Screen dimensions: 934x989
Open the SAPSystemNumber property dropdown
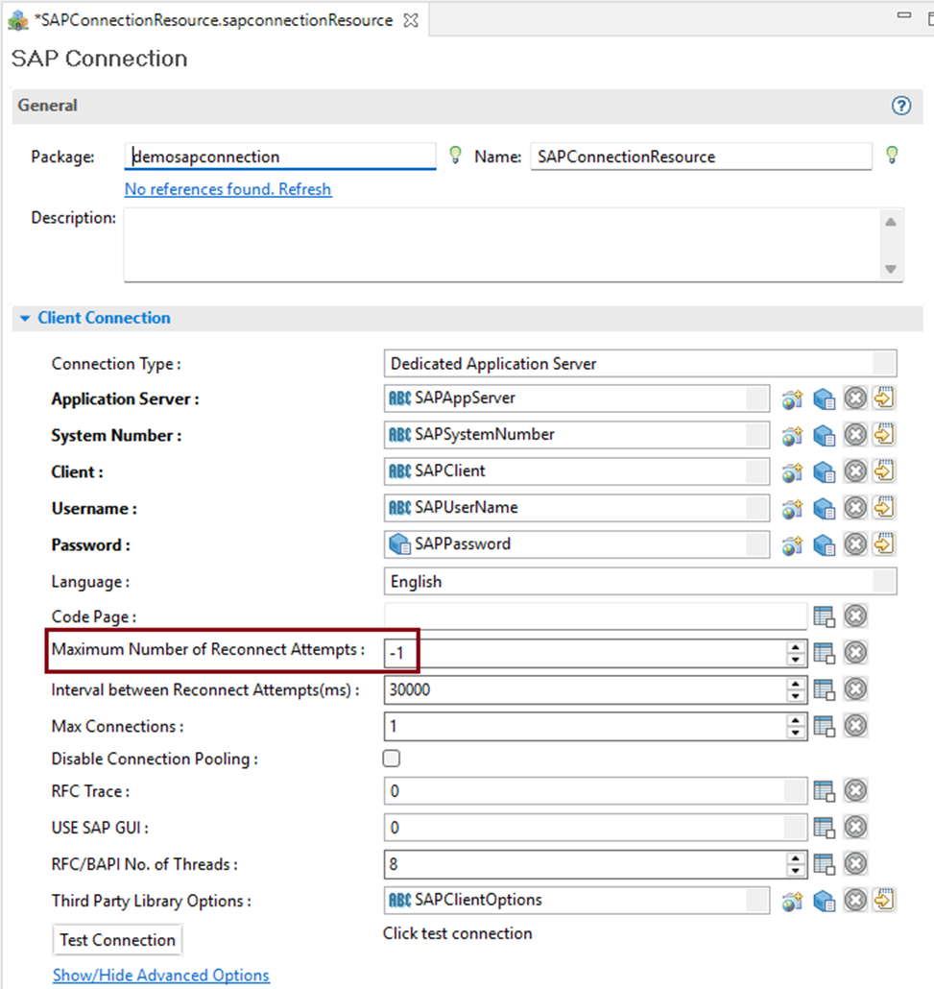[756, 435]
